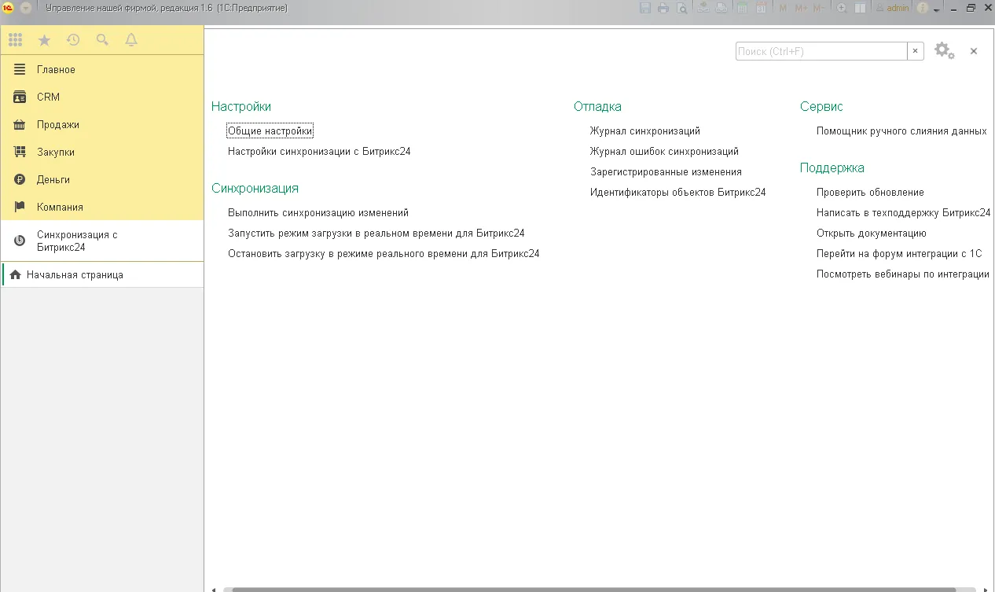Expand the 1C main menu dropdown arrow
Screen dimensions: 995x592
point(25,8)
